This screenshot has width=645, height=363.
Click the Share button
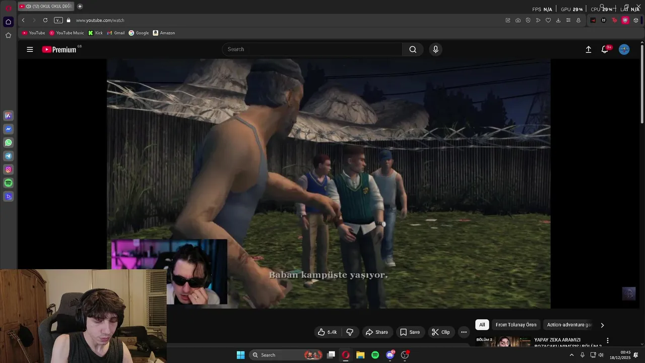pos(376,332)
